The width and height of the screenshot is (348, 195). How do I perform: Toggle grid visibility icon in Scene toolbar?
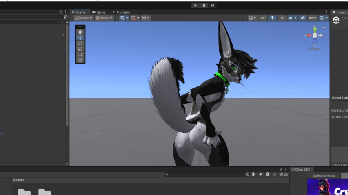click(122, 18)
